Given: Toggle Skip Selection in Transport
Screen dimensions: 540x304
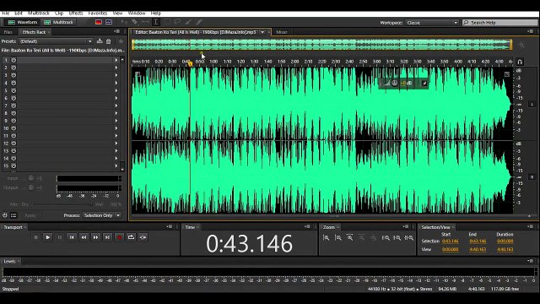Looking at the screenshot, I should pyautogui.click(x=143, y=237).
